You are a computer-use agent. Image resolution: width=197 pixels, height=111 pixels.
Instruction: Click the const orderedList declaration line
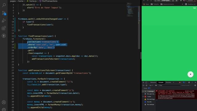click(x=57, y=73)
